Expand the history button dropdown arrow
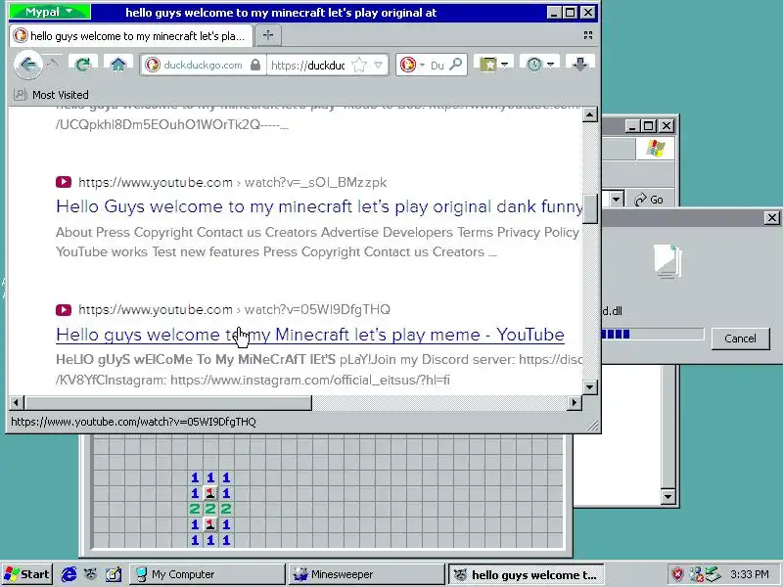Image resolution: width=783 pixels, height=587 pixels. (550, 65)
